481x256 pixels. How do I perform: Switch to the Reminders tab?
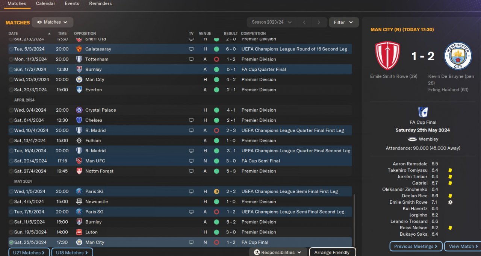tap(100, 4)
